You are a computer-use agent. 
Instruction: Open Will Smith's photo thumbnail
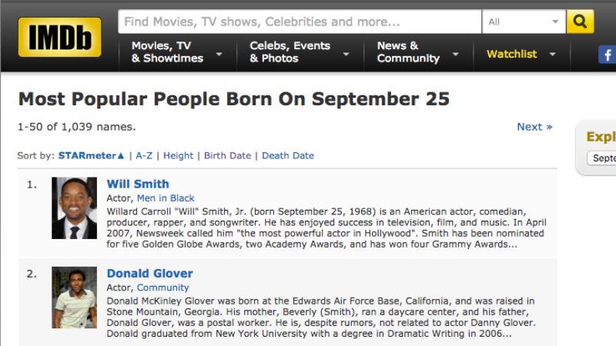tap(74, 208)
